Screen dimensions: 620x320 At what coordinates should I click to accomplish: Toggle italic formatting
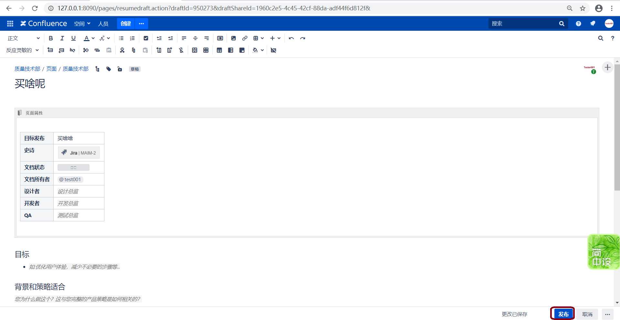(x=62, y=38)
